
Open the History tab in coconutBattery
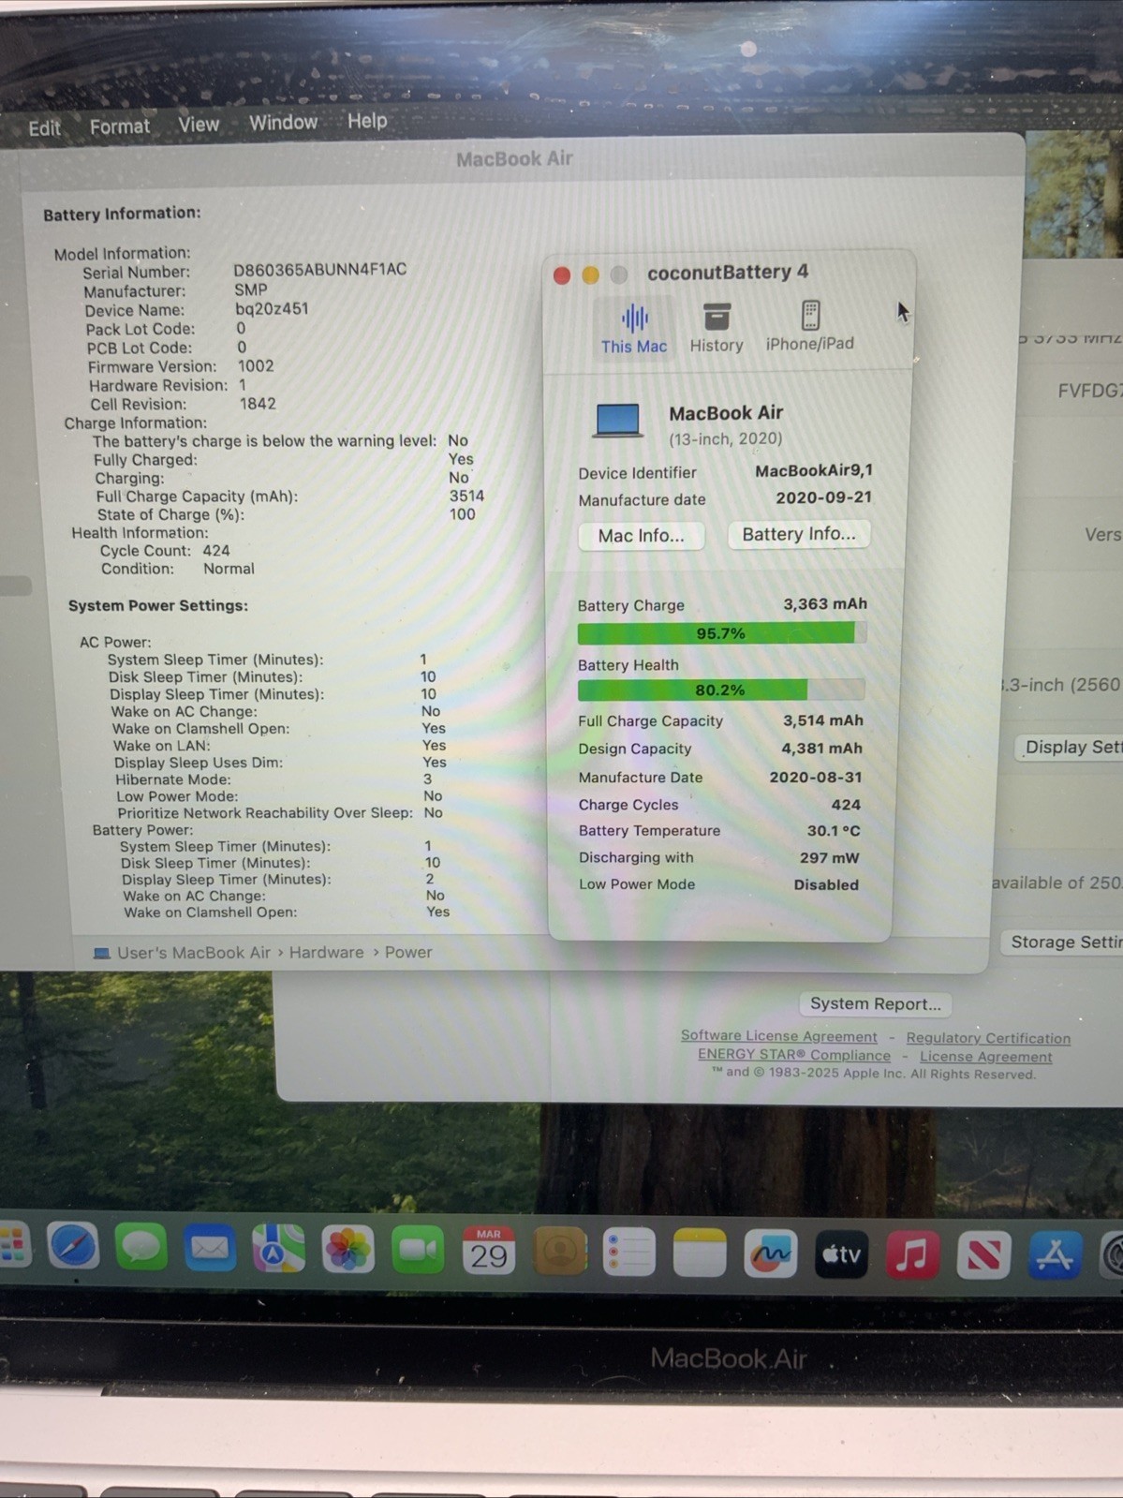(x=717, y=328)
